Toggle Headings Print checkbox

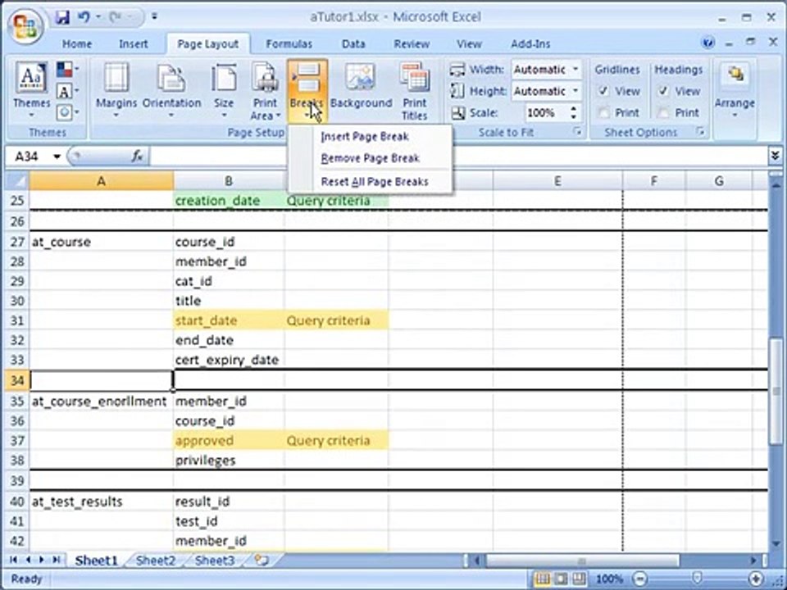(x=663, y=112)
